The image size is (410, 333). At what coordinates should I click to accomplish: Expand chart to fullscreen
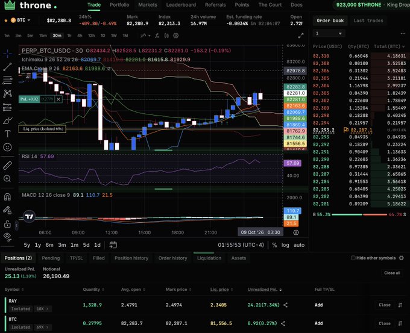[x=301, y=36]
